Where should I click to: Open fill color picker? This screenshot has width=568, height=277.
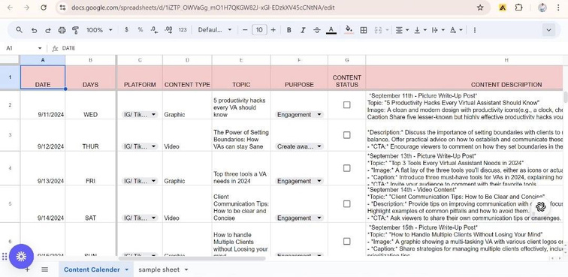(349, 30)
